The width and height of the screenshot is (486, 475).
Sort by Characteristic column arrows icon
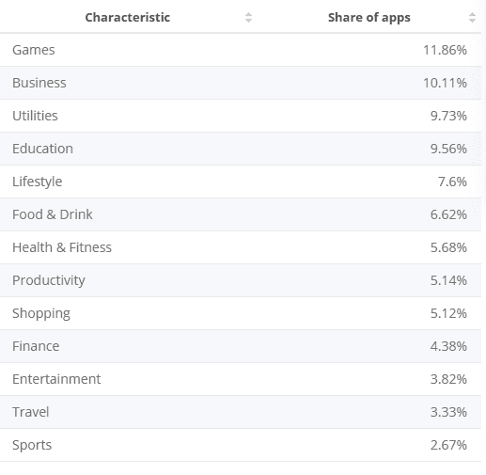[x=248, y=18]
